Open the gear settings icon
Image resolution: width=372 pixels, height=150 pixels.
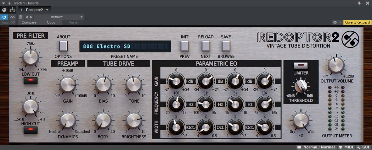(x=335, y=23)
